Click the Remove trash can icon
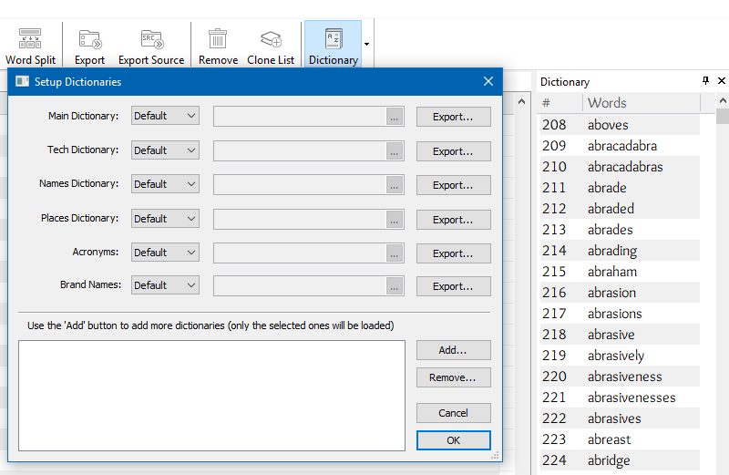Screen dimensions: 729x475 (218, 38)
